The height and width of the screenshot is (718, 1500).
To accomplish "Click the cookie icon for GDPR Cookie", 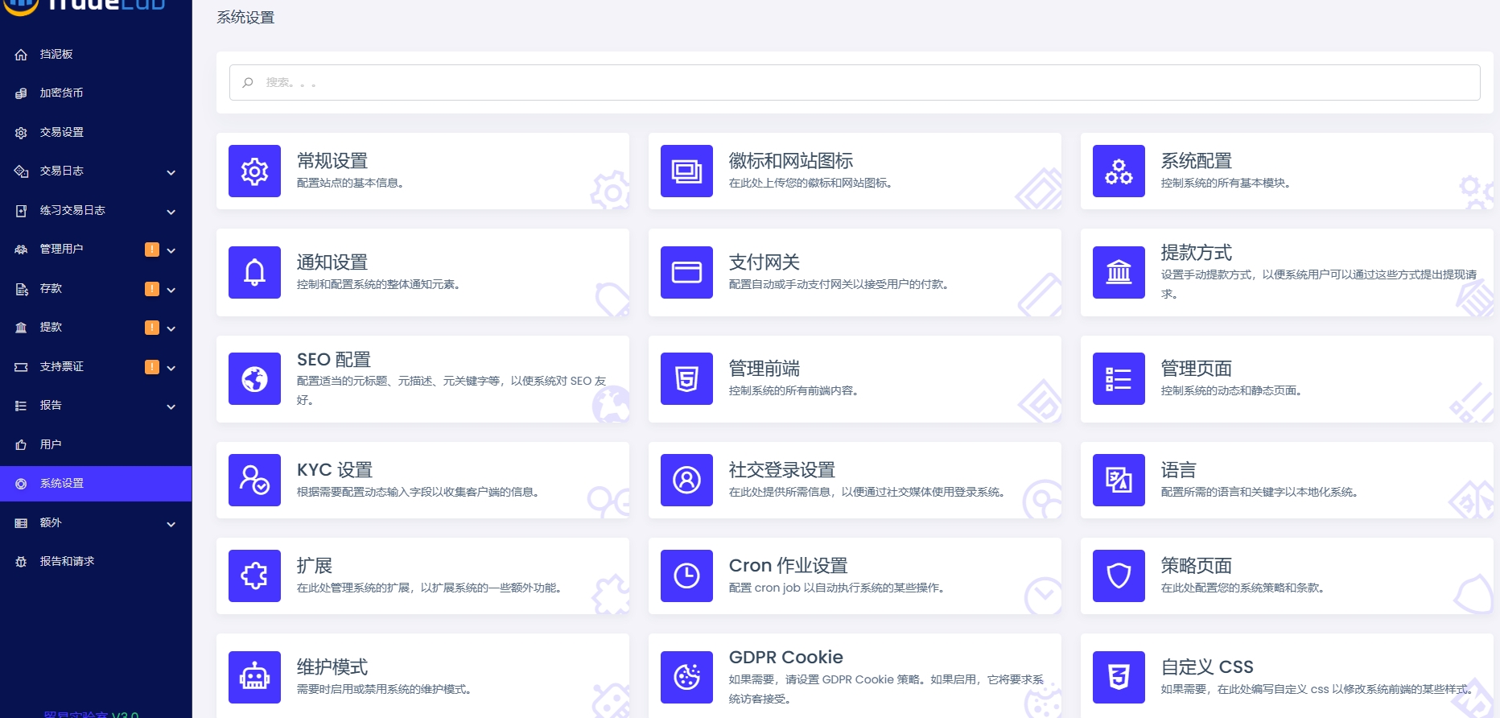I will tap(686, 678).
